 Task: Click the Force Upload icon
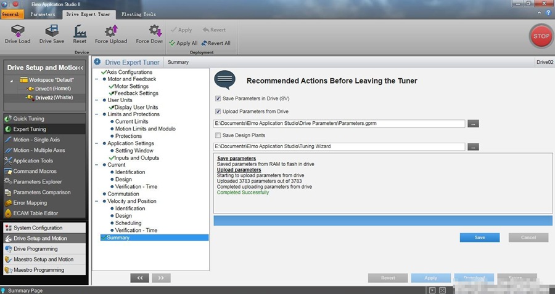coord(111,31)
